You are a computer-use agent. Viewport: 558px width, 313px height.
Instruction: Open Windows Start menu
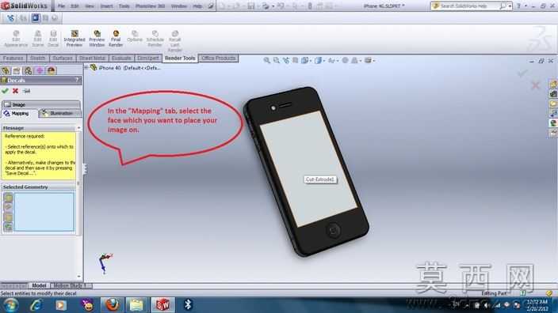tap(10, 305)
